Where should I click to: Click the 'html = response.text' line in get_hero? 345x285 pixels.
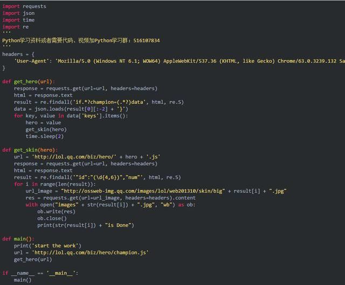pos(43,95)
